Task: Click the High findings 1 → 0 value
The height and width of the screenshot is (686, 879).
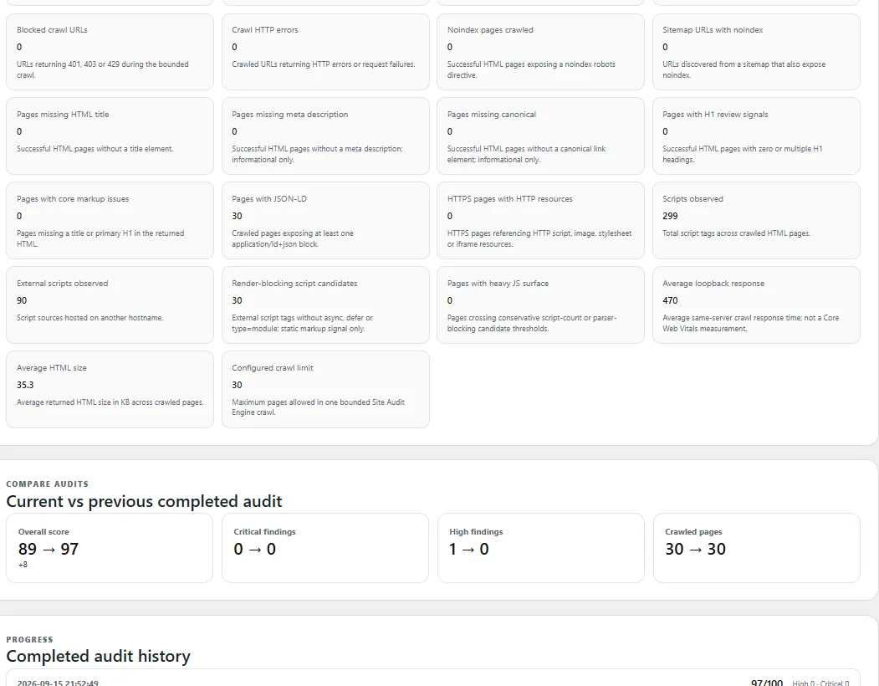Action: [468, 549]
